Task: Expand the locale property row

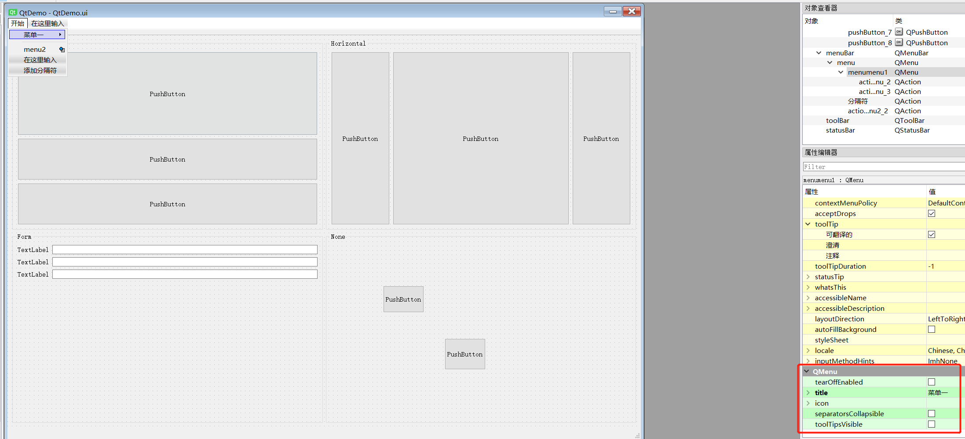Action: (x=808, y=350)
